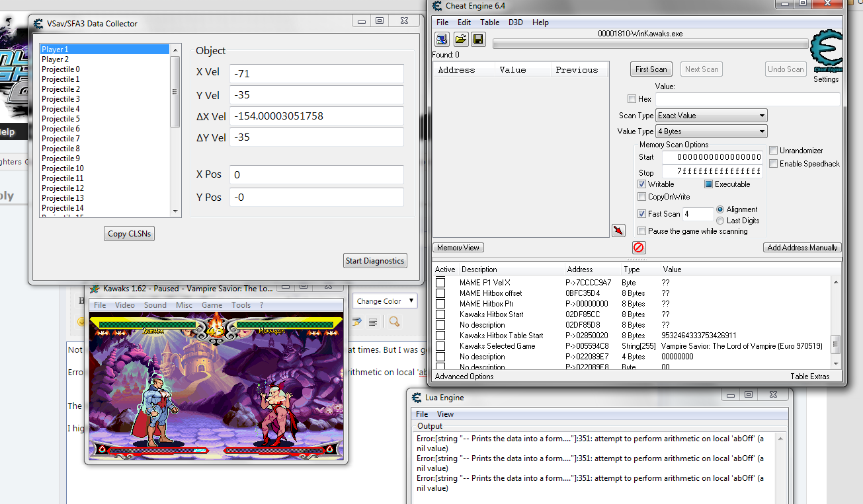Select Projectile 10 in the object list
This screenshot has height=504, width=863.
[x=105, y=168]
